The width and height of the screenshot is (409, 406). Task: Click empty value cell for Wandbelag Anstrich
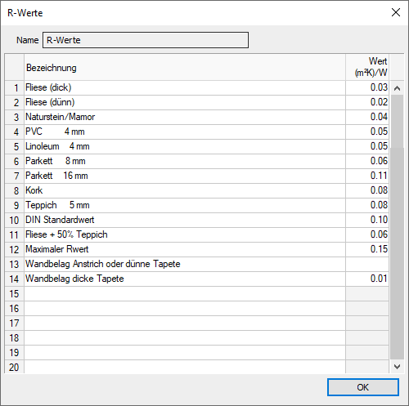coord(367,264)
